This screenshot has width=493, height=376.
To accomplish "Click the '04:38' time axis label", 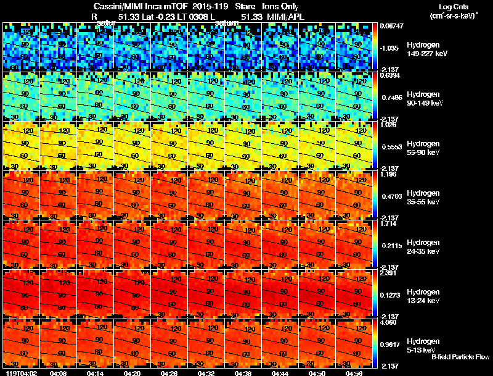I will (243, 373).
